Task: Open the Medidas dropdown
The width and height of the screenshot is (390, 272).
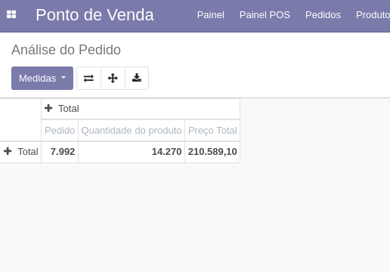Action: pos(42,78)
